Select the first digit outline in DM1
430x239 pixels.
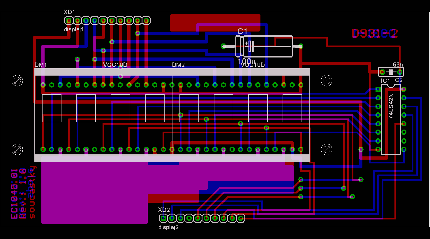(x=52, y=108)
